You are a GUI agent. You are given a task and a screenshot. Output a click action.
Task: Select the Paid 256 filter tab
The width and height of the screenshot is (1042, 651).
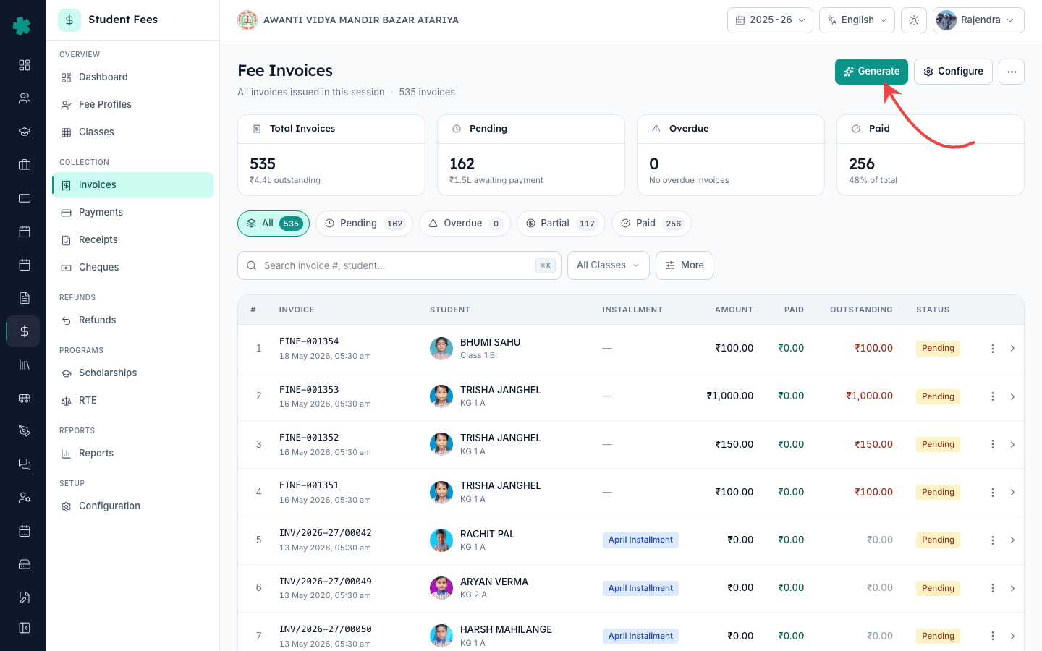pos(651,224)
